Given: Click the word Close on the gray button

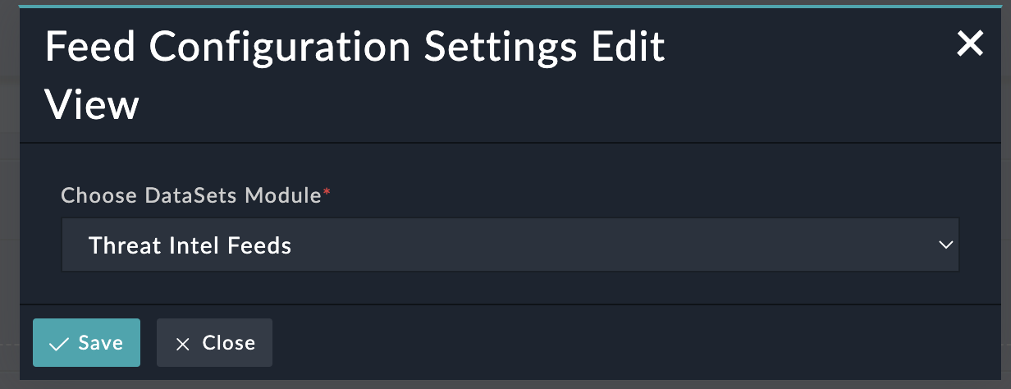Looking at the screenshot, I should point(228,343).
